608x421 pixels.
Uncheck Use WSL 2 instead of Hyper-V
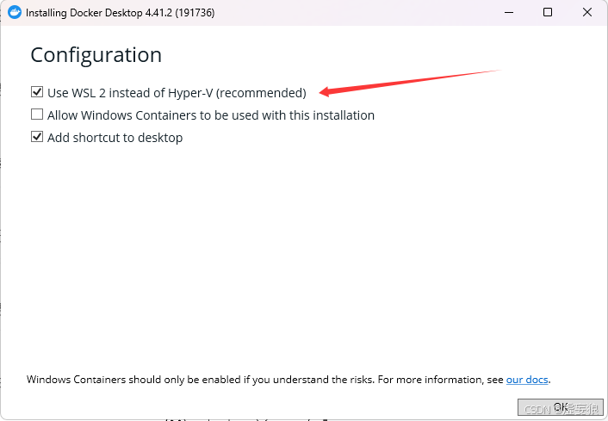(37, 92)
